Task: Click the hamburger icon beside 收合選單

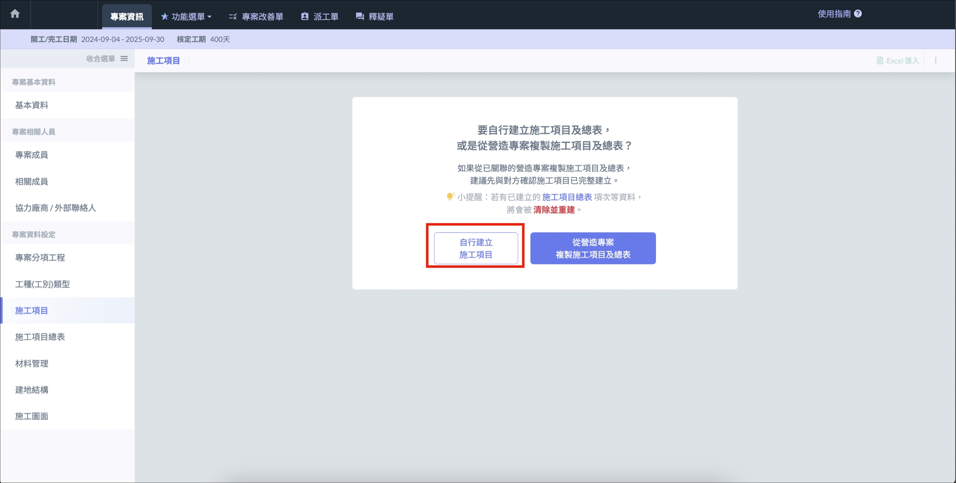Action: click(x=124, y=58)
